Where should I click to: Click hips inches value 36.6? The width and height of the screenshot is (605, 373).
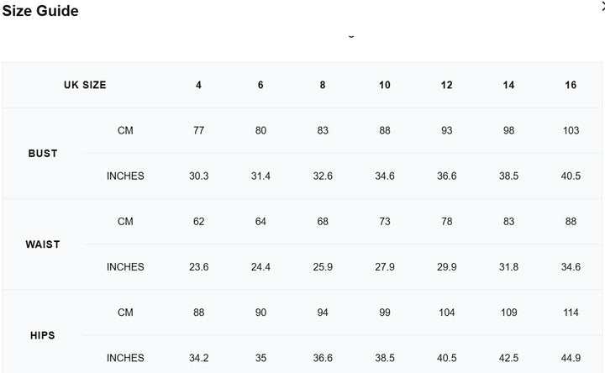point(323,358)
